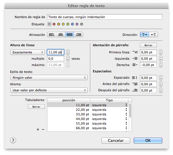Set left-to-right text direction
The image size is (173, 155).
point(145,35)
